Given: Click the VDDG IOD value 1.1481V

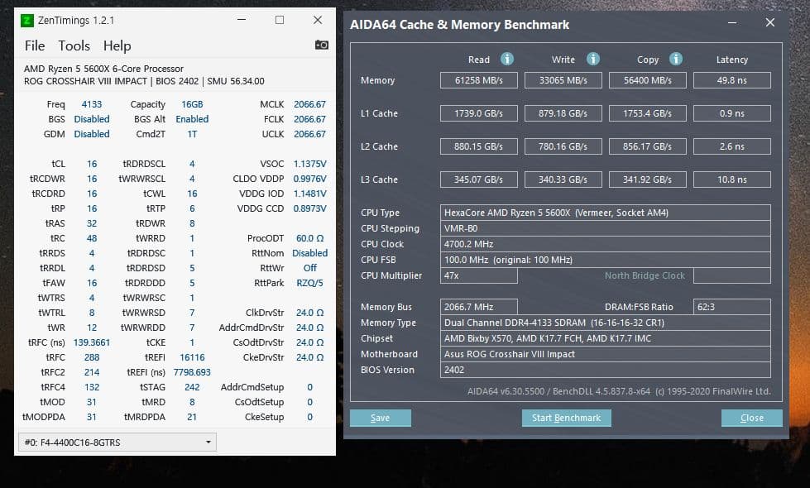Looking at the screenshot, I should pos(310,194).
